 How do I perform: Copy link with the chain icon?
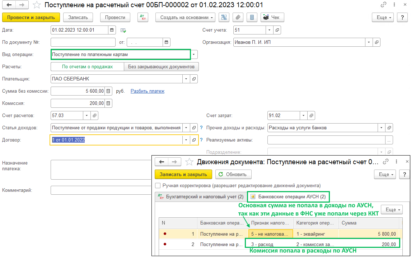pos(384,5)
